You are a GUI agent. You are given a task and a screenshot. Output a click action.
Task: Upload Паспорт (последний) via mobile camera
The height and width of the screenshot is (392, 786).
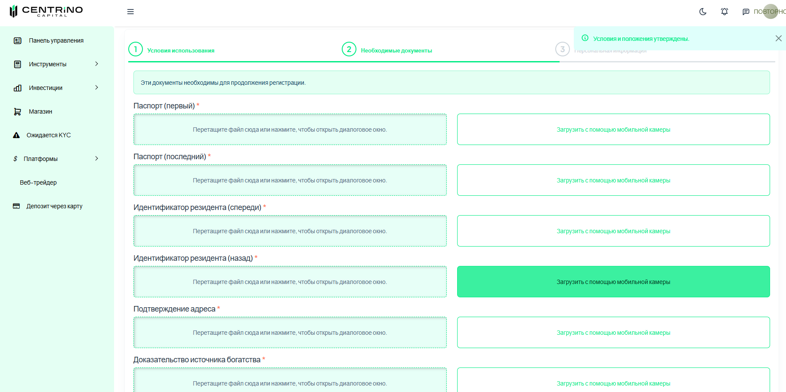[x=613, y=180]
